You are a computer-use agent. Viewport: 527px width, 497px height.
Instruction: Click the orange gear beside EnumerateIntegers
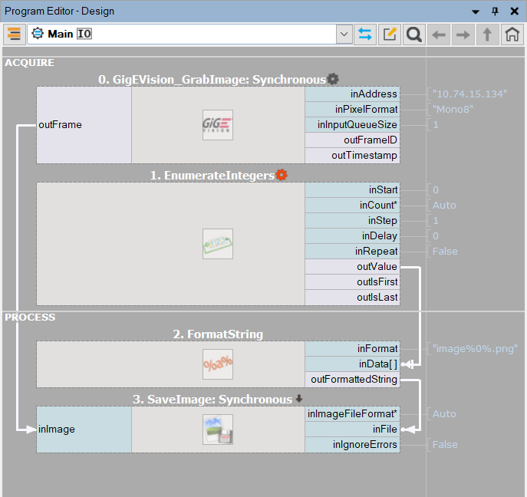282,175
